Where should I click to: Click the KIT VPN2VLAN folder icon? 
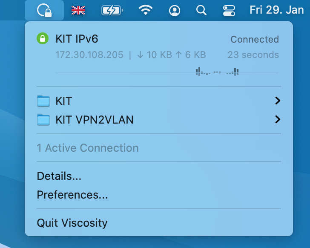pos(43,120)
